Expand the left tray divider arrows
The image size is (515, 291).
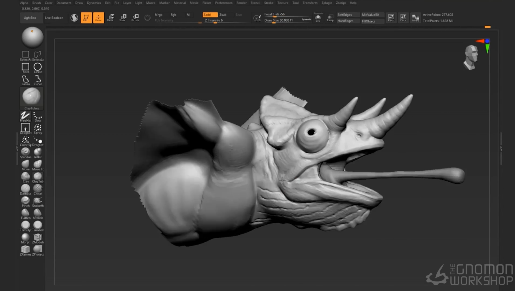[17, 149]
